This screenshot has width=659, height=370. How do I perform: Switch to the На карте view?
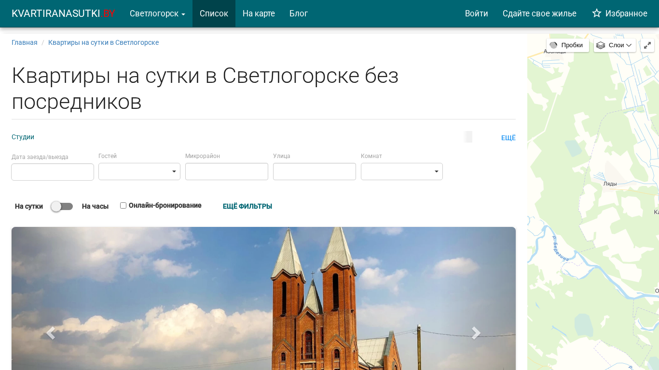pyautogui.click(x=259, y=13)
